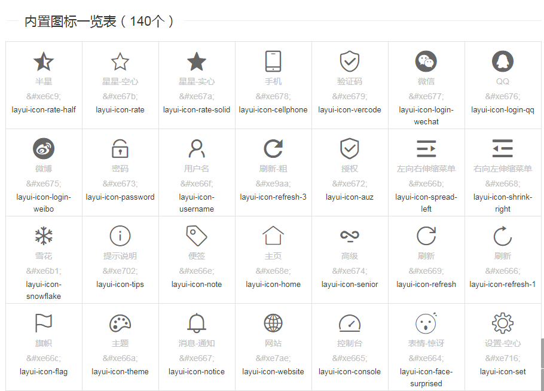Click the solid star layui-icon-rate-solid icon
This screenshot has width=544, height=391.
[196, 61]
